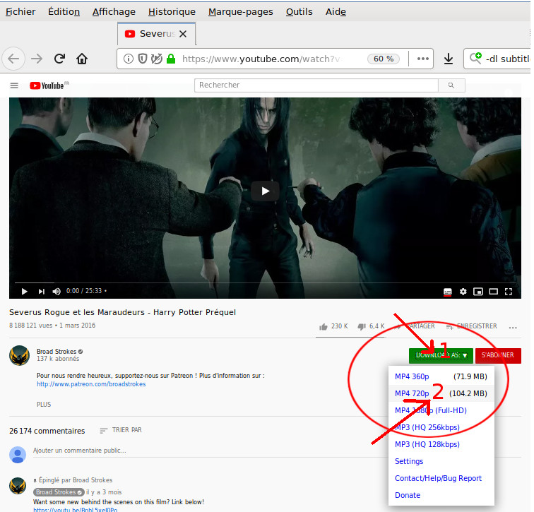This screenshot has width=534, height=512.
Task: Toggle subtitles on the video player
Action: (x=448, y=292)
